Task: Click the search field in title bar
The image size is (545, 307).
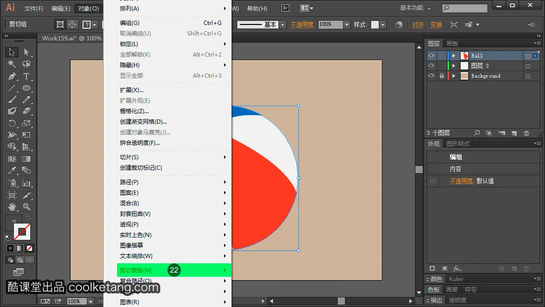Action: pos(465,8)
